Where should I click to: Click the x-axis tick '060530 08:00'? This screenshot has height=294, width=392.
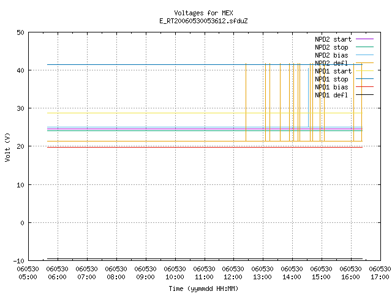[116, 273]
